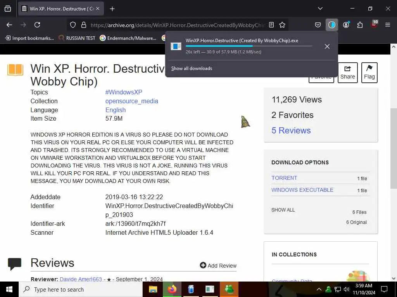Click Import bookmarks bookmark item
The width and height of the screenshot is (397, 297).
29,38
